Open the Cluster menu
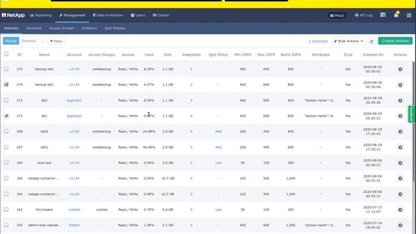 click(161, 16)
